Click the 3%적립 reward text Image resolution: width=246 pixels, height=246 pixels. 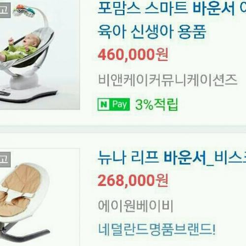coord(156,104)
